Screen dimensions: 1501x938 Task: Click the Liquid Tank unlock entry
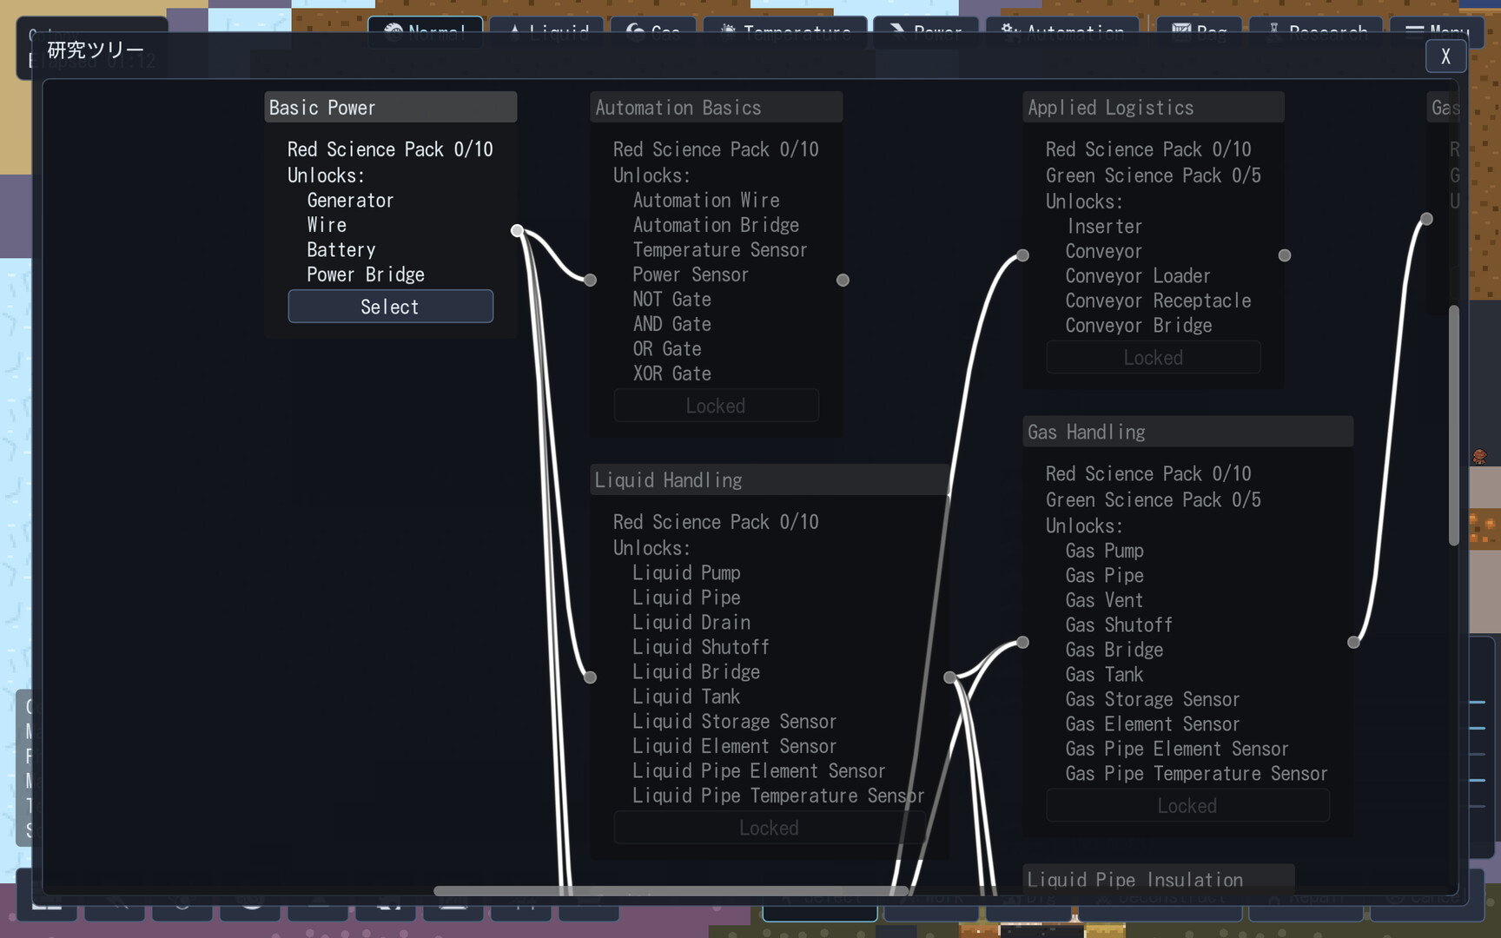pos(686,697)
